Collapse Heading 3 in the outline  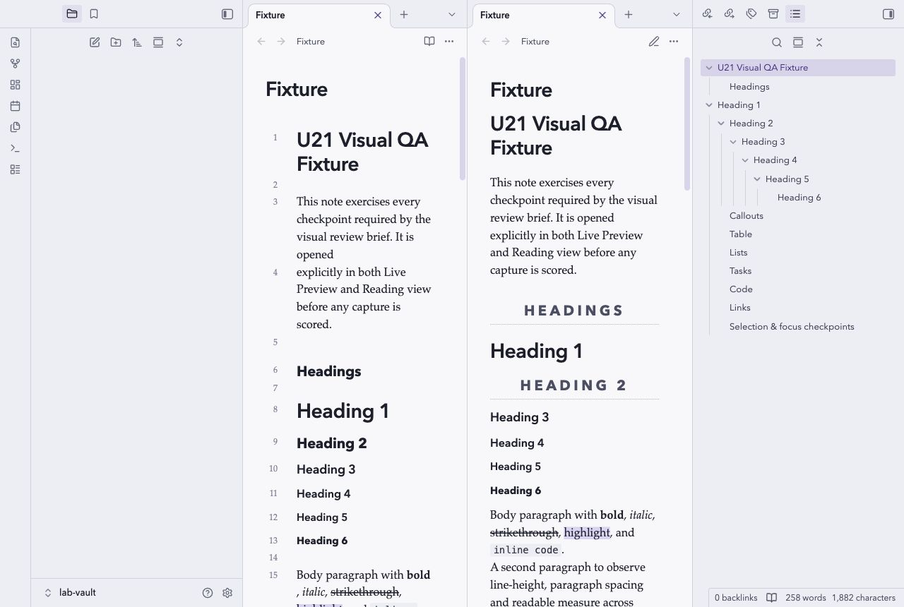[x=733, y=142]
